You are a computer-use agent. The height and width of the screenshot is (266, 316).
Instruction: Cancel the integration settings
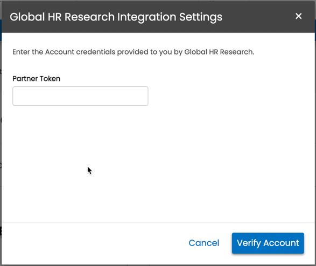pyautogui.click(x=204, y=243)
